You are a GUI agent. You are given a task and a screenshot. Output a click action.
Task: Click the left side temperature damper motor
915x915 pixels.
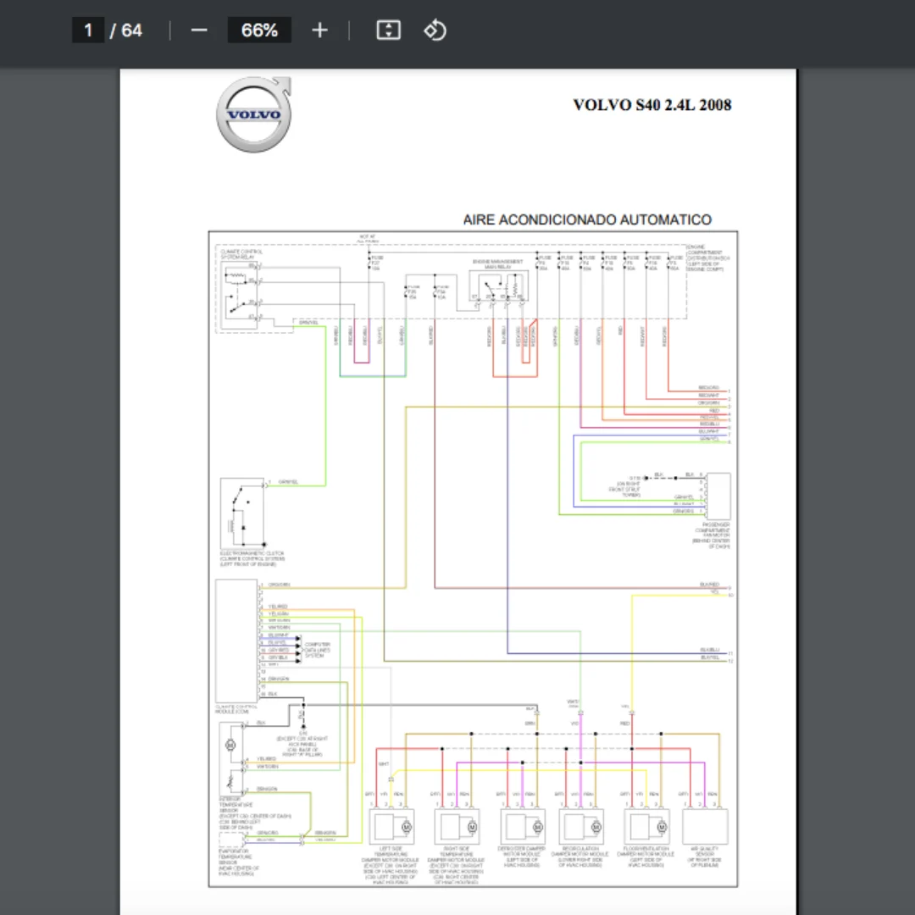pos(391,826)
